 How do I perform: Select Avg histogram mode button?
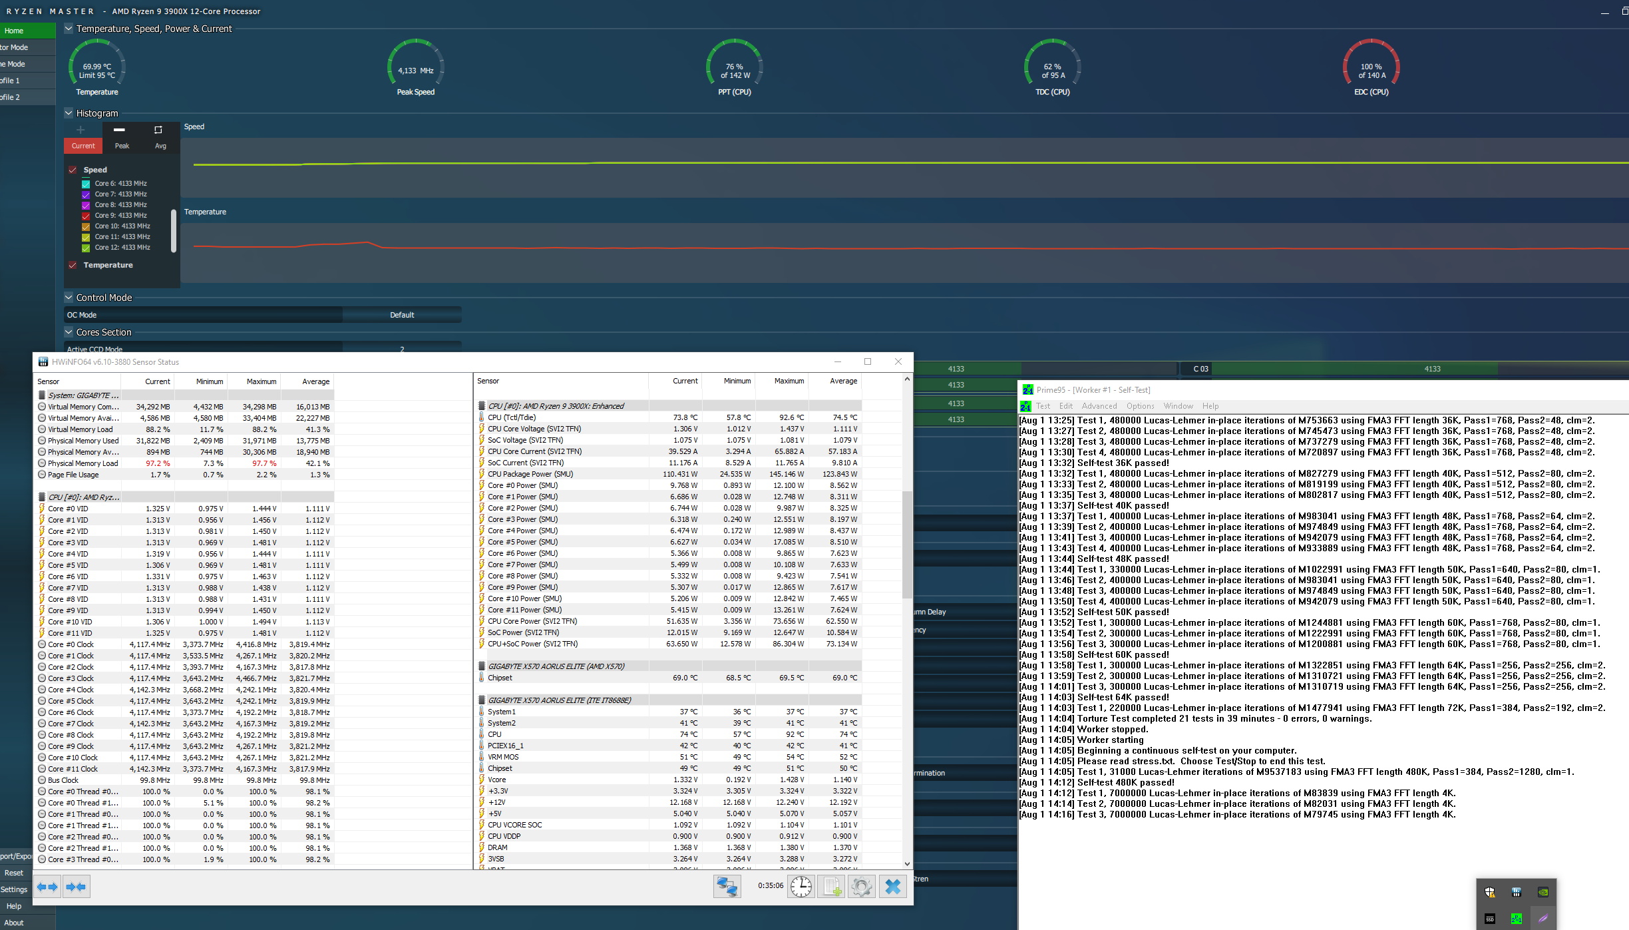160,146
